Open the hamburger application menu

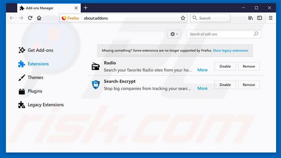click(271, 18)
